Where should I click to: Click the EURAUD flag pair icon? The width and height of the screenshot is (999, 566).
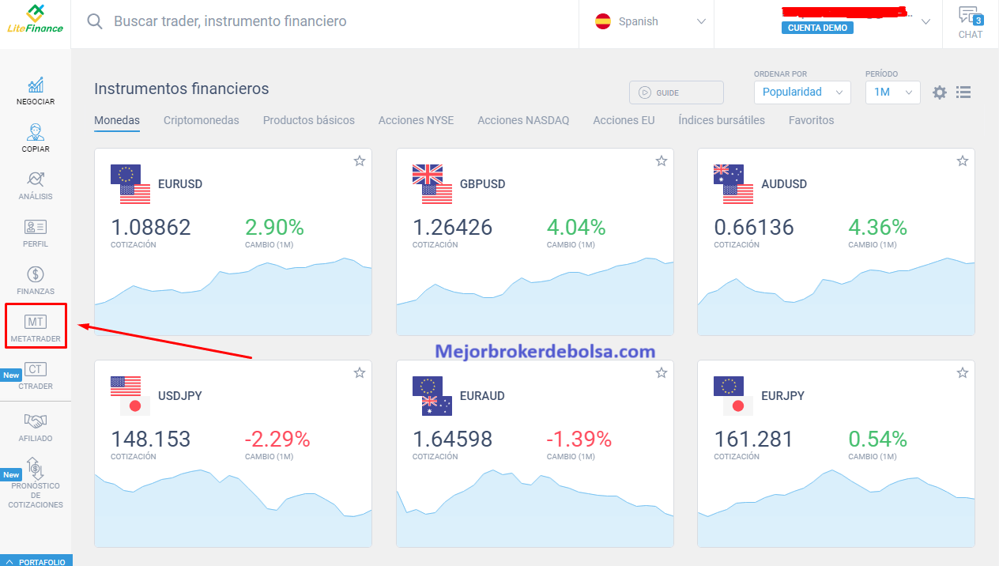(x=432, y=396)
